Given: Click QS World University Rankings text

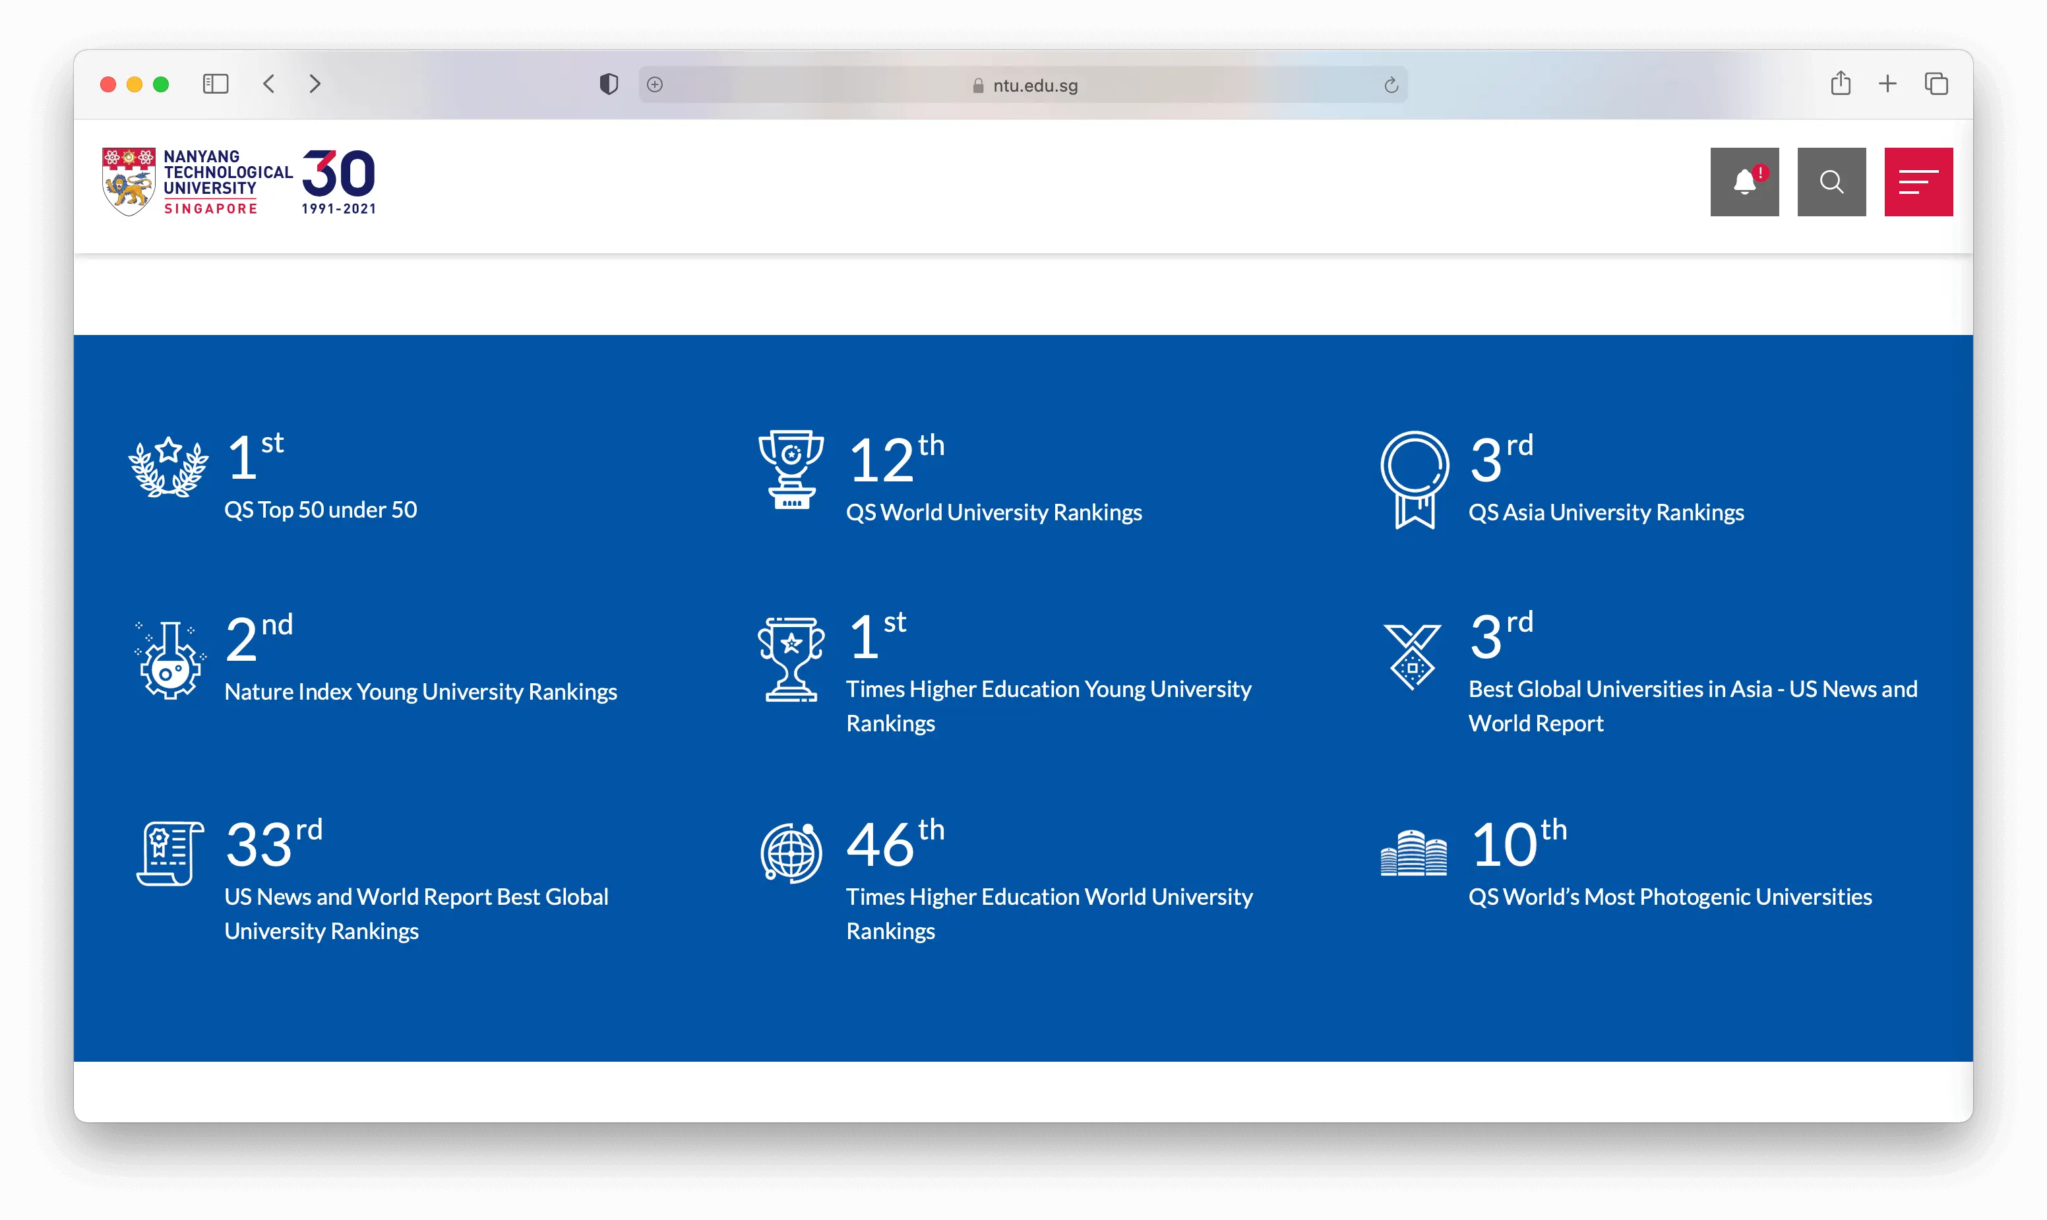Looking at the screenshot, I should tap(994, 512).
